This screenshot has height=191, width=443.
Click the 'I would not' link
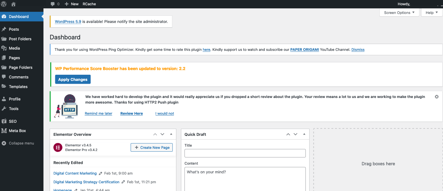pos(165,113)
